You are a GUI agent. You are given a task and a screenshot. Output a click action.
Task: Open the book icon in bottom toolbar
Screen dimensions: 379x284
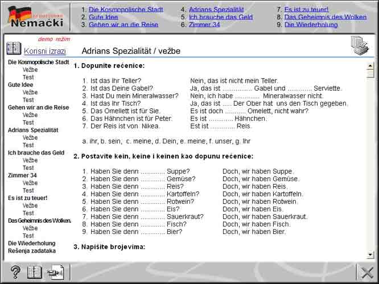coord(35,272)
